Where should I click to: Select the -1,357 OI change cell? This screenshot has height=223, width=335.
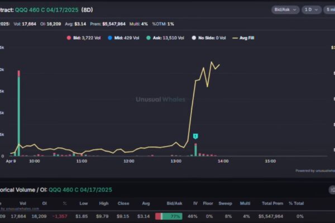tap(60, 216)
